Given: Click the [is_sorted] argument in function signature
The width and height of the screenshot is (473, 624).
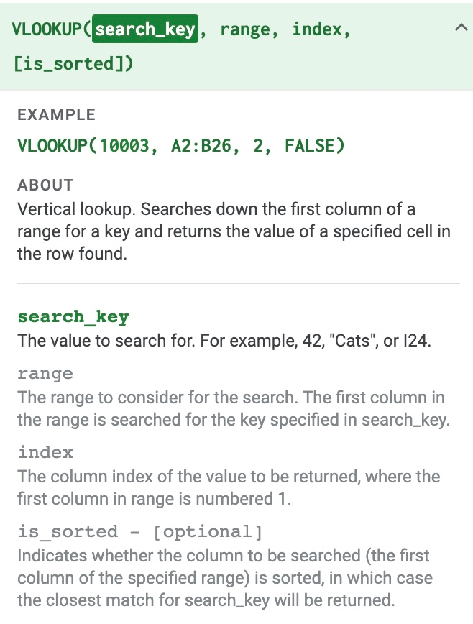Looking at the screenshot, I should click(73, 63).
